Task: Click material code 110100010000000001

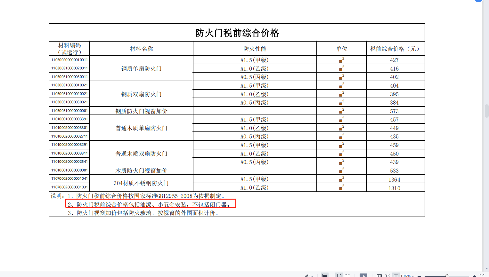Action: pyautogui.click(x=69, y=170)
